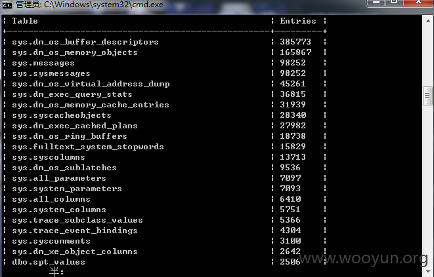Click the 'Entries' column header
The width and height of the screenshot is (434, 277).
pyautogui.click(x=298, y=21)
